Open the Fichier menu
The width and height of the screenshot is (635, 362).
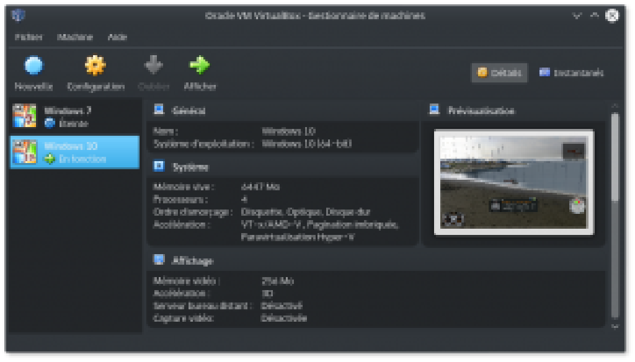(x=29, y=37)
